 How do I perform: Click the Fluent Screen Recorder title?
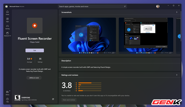[35, 39]
